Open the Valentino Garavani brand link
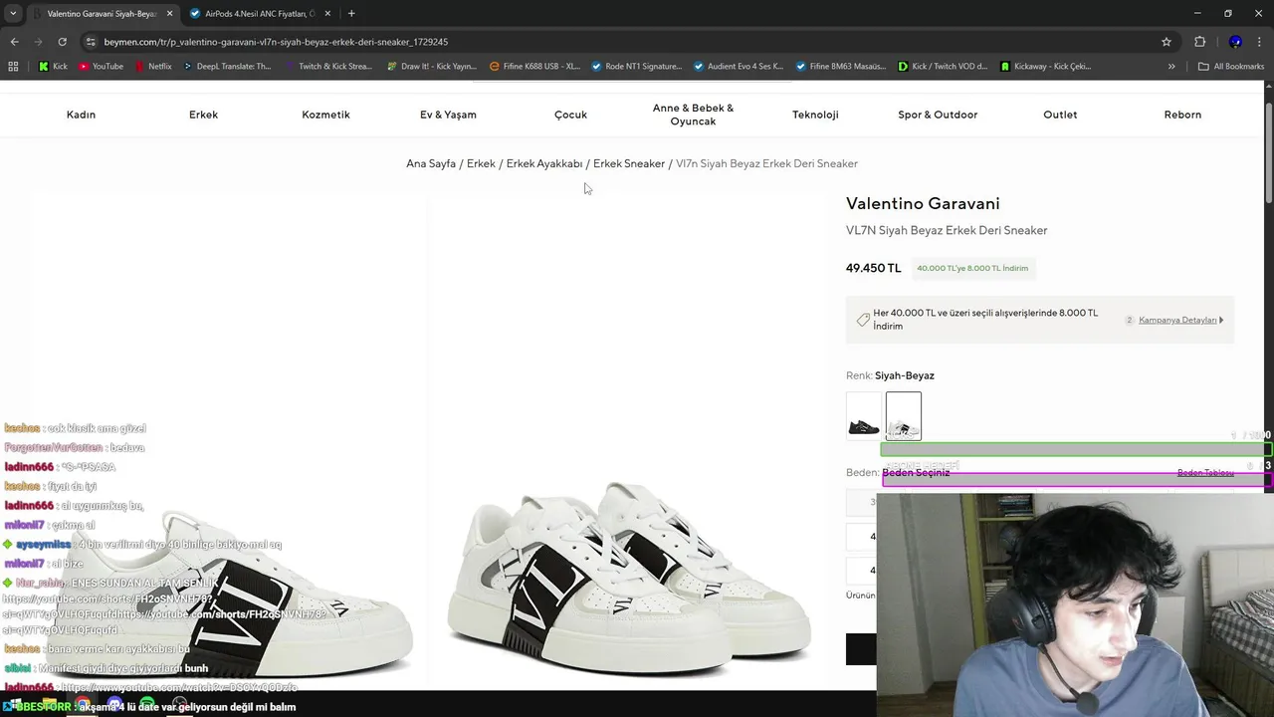The width and height of the screenshot is (1274, 717). click(x=923, y=203)
